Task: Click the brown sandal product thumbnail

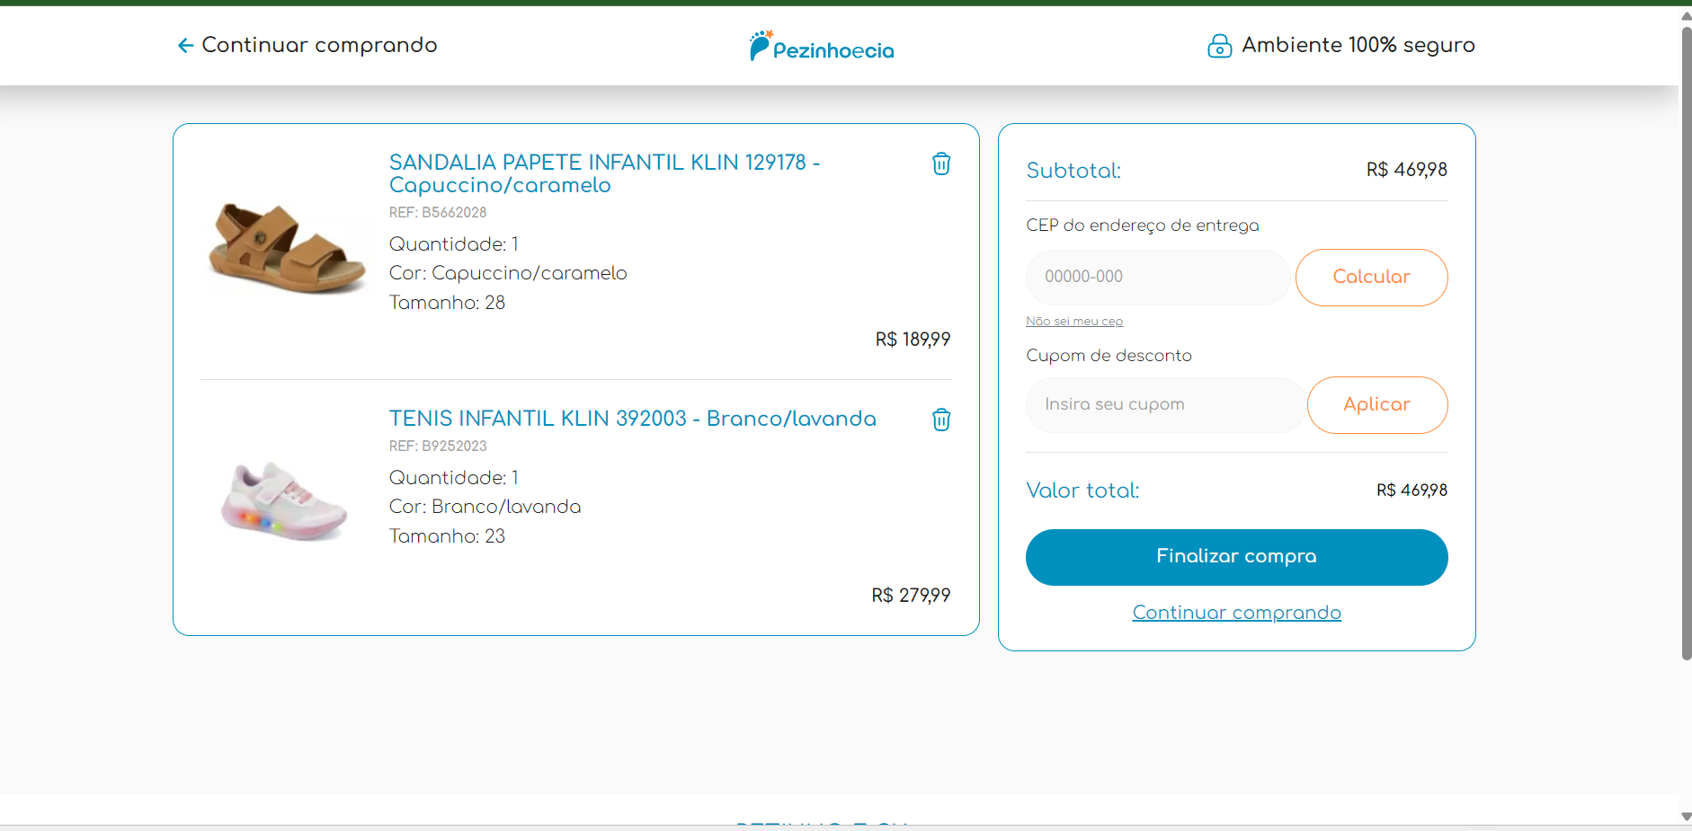Action: 286,249
